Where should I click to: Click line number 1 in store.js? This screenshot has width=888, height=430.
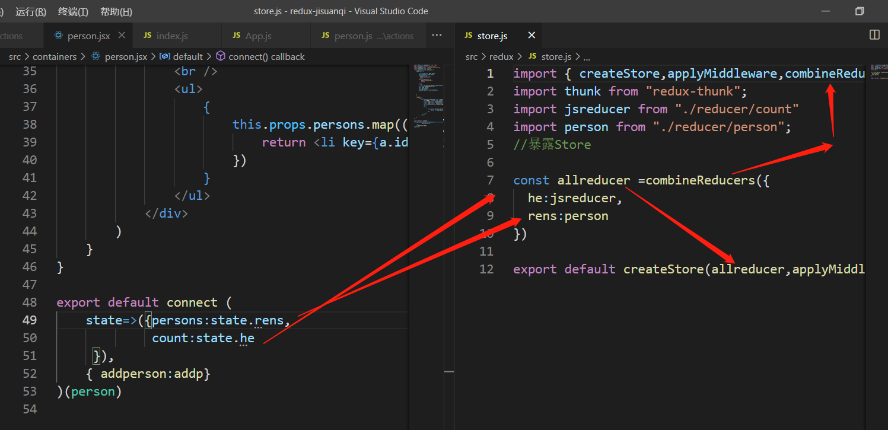pyautogui.click(x=490, y=74)
